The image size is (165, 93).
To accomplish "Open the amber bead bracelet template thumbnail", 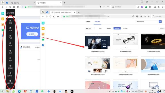I will tap(153, 41).
